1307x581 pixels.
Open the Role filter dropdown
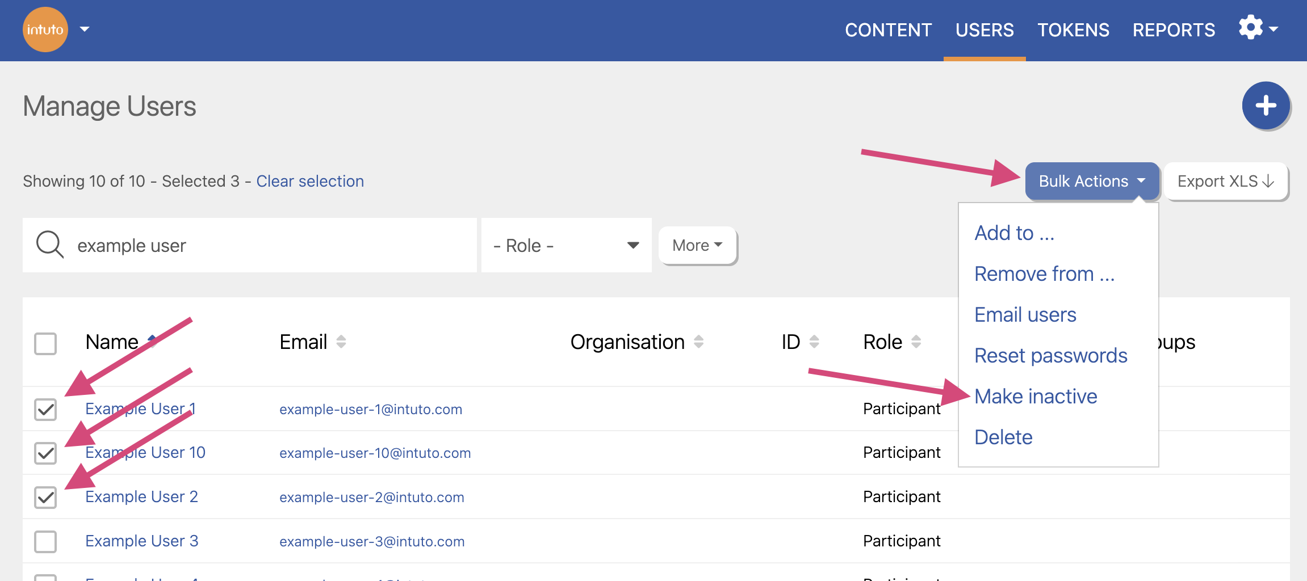coord(566,246)
